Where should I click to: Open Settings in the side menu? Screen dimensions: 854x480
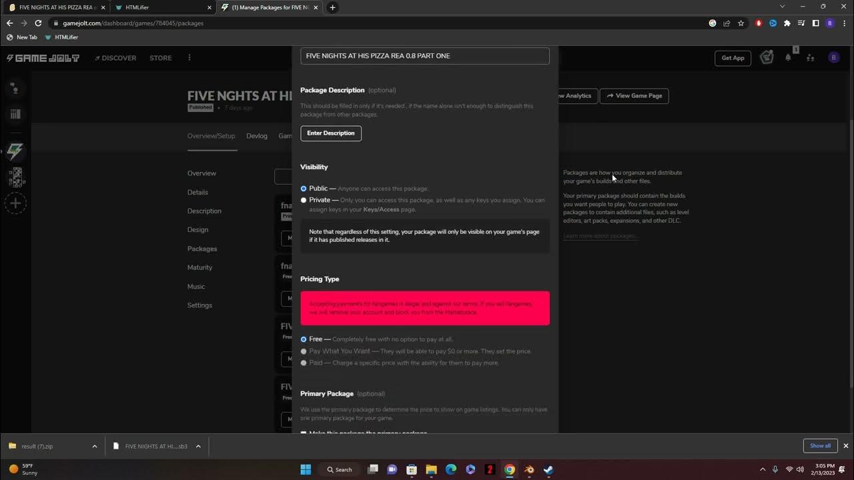click(x=199, y=305)
